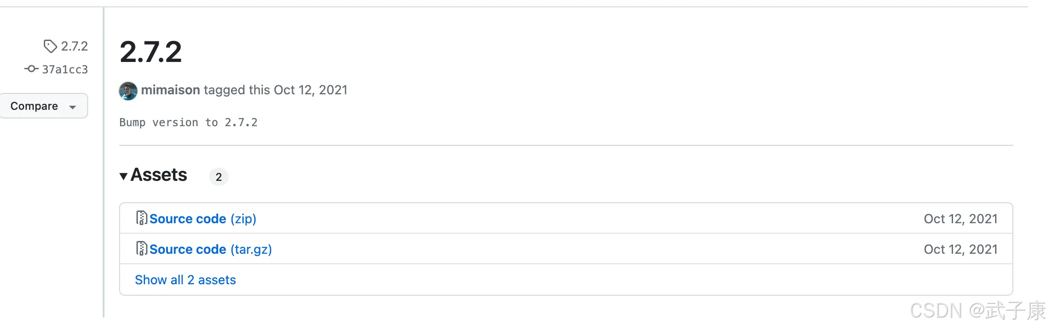Visit the mimaison username link
The height and width of the screenshot is (328, 1048).
[x=170, y=90]
